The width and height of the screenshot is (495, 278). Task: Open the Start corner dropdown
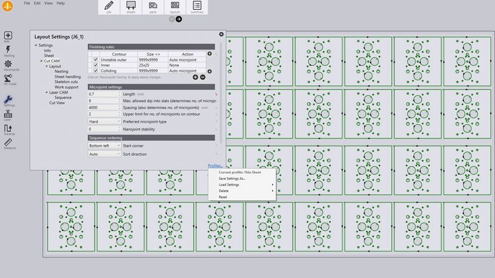tap(104, 146)
